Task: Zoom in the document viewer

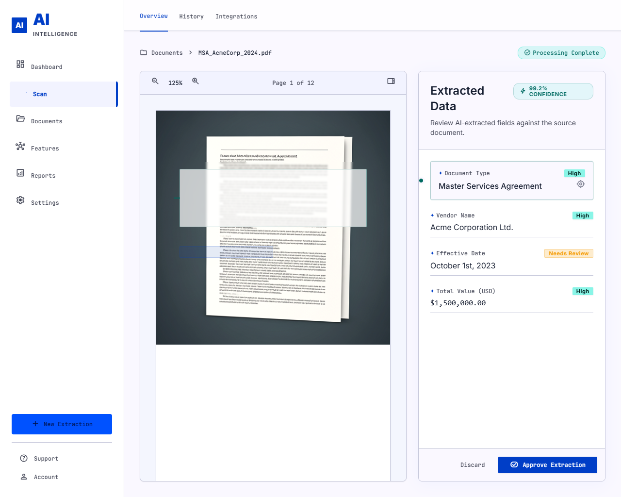Action: [x=196, y=81]
